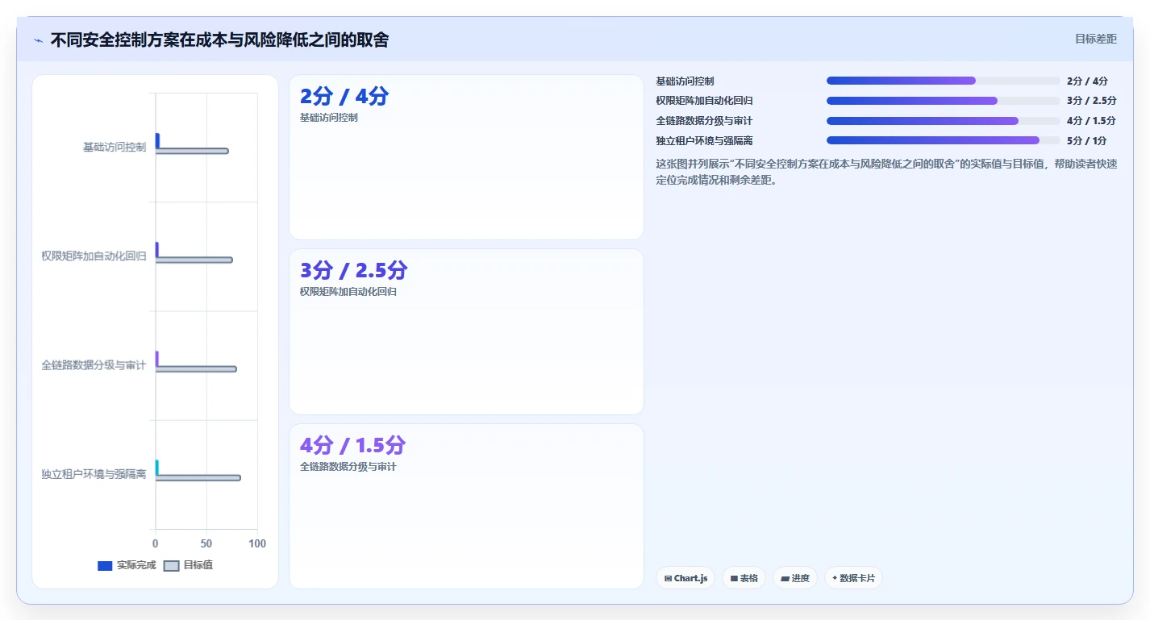The image size is (1150, 620).
Task: Click the 3分 / 2.5分 progress list value
Action: [x=1091, y=101]
